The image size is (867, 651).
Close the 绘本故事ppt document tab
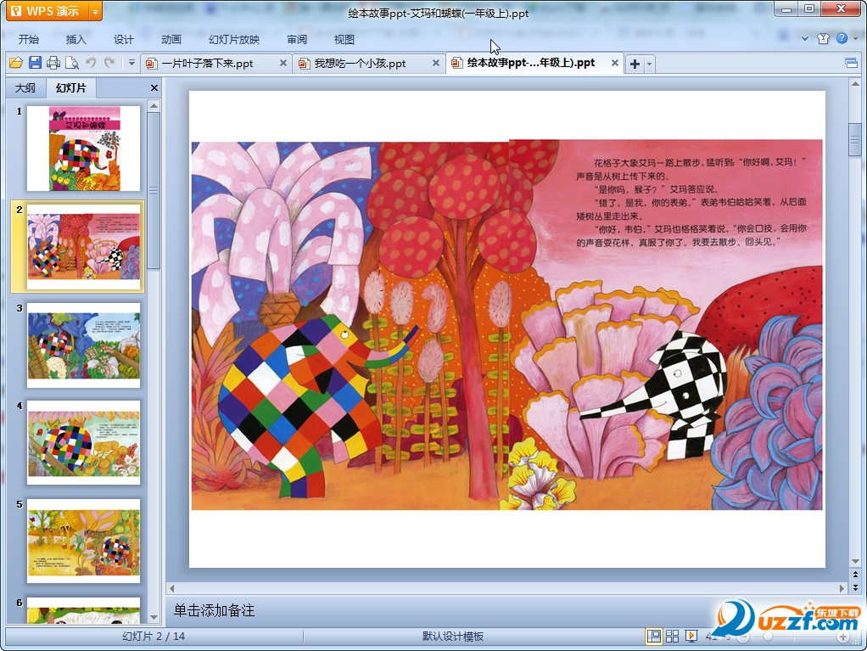[x=614, y=63]
